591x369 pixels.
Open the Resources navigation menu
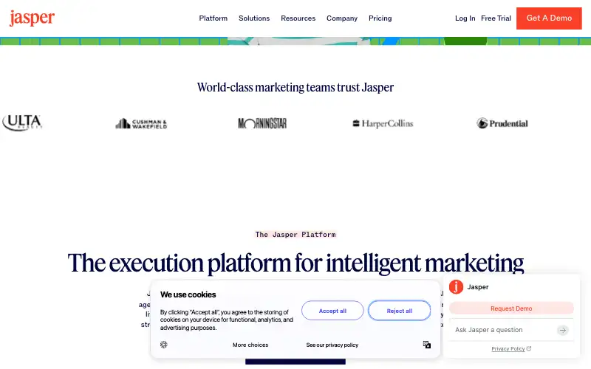298,18
